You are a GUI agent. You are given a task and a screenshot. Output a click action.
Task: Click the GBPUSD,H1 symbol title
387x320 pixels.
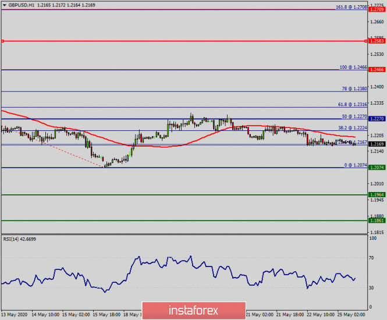(23, 5)
